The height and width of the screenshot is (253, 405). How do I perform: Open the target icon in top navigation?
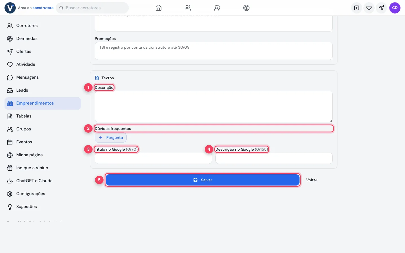coord(246,8)
